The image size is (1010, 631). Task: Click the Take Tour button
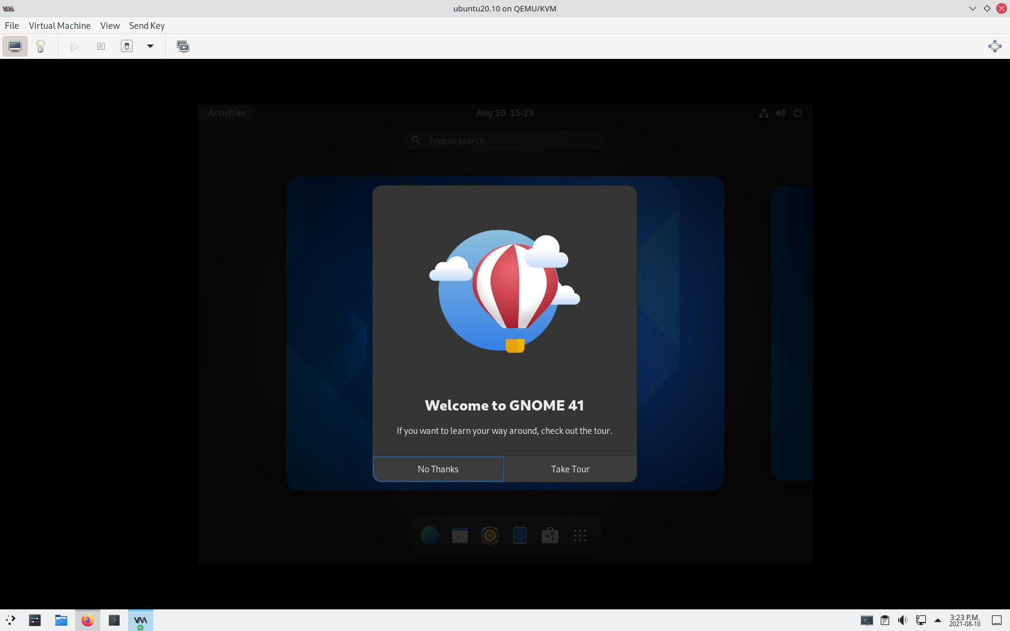[x=569, y=469]
